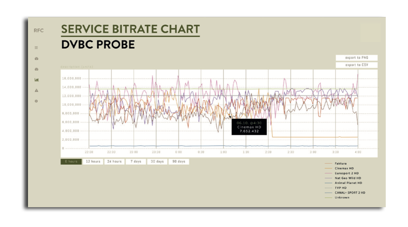Switch to 90 days time range
The image size is (408, 227).
click(178, 161)
